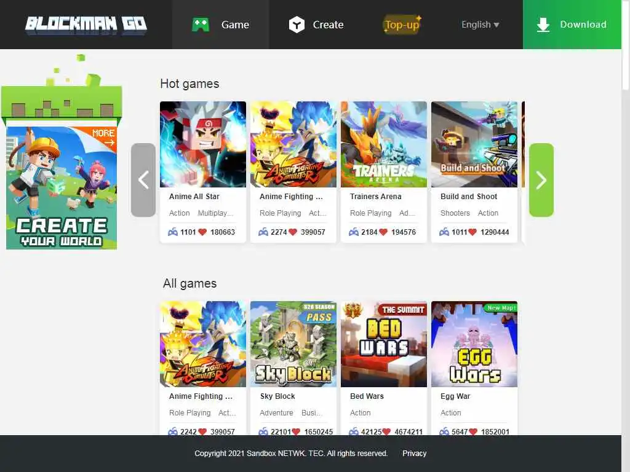Image resolution: width=630 pixels, height=472 pixels.
Task: Go to previous hot games
Action: pos(143,180)
